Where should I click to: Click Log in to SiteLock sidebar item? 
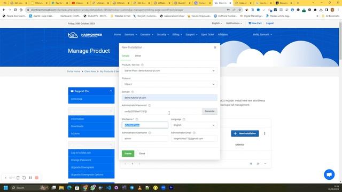(91, 153)
